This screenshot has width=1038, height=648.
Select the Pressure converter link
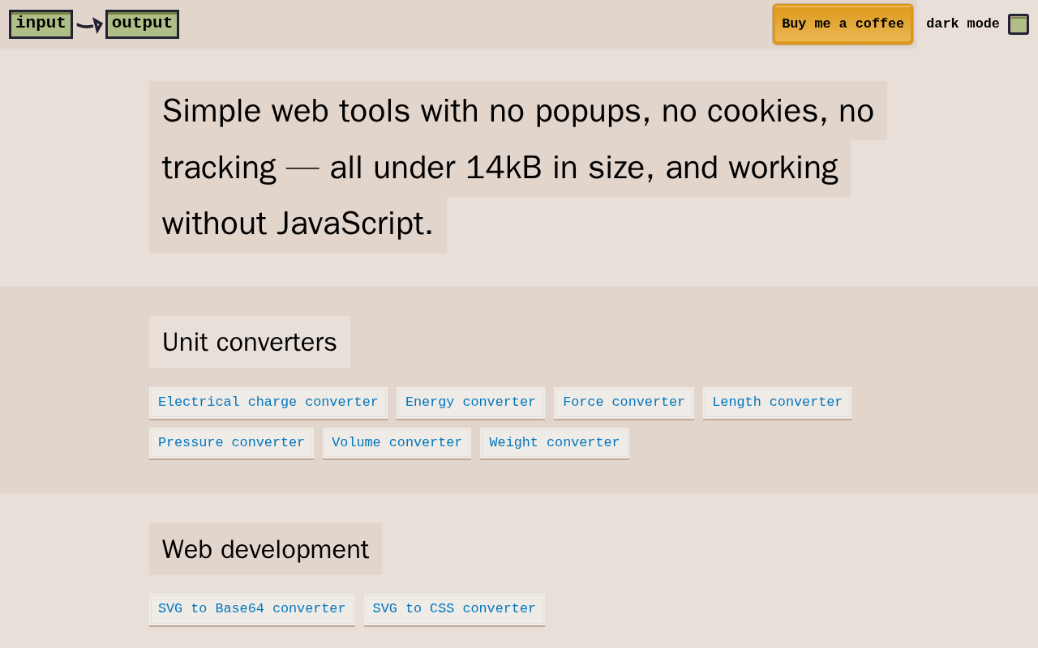point(231,443)
